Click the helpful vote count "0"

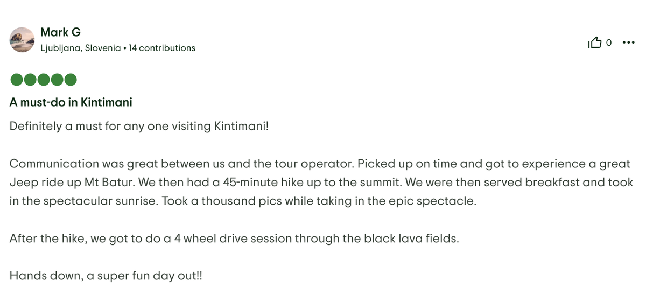[x=609, y=43]
